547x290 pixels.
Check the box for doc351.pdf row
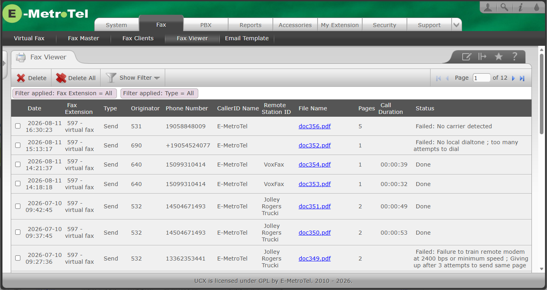(18, 206)
